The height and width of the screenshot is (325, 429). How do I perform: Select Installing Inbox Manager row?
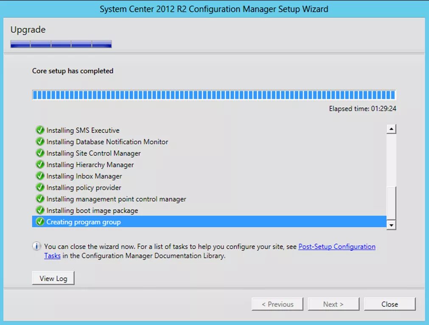[209, 176]
